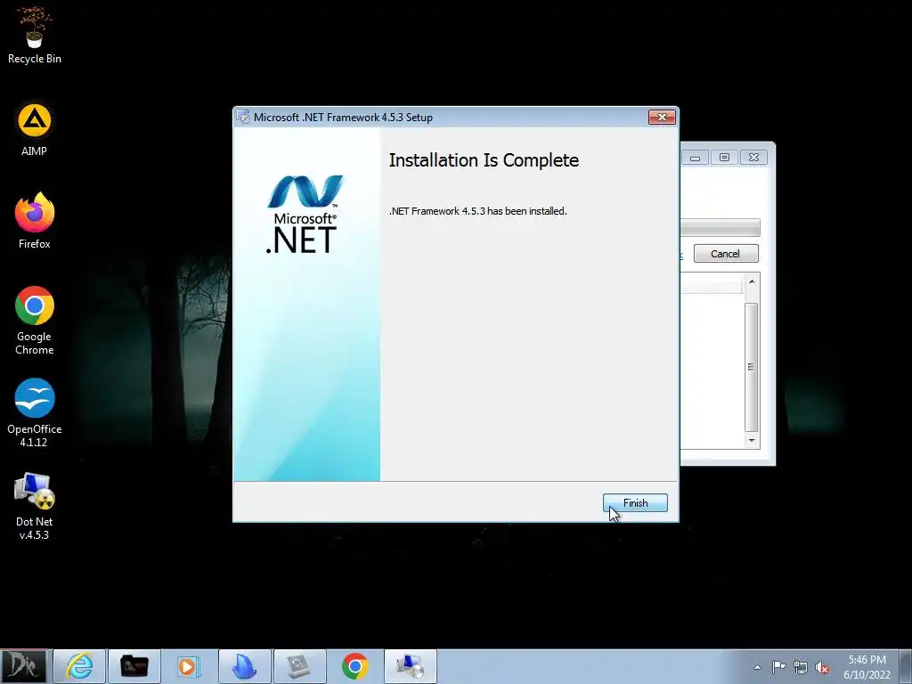Viewport: 912px width, 684px height.
Task: Open the Action Center flag icon
Action: [778, 667]
